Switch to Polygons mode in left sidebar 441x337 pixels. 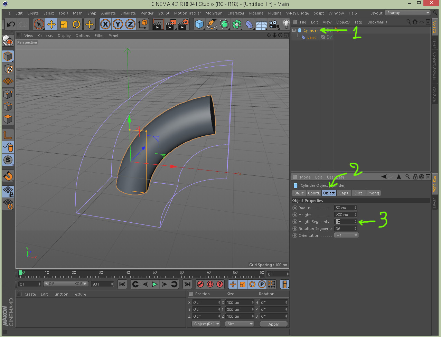tap(8, 119)
